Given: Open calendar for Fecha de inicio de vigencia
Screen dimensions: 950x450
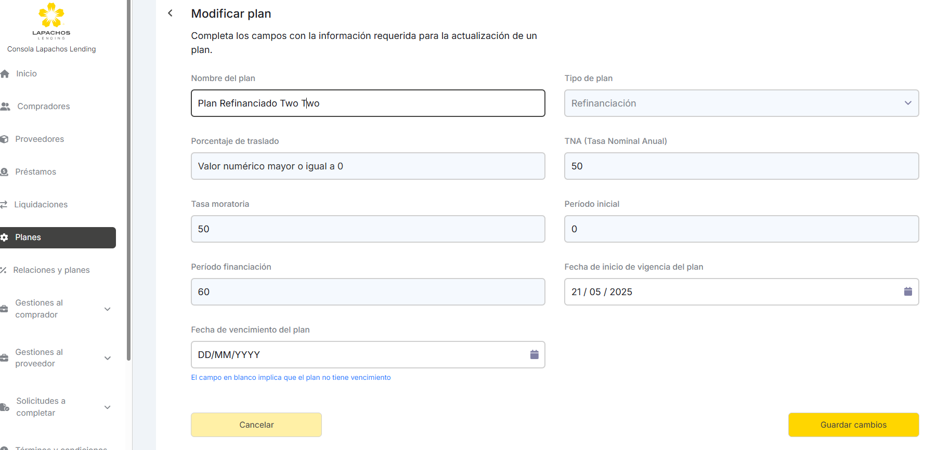Looking at the screenshot, I should (908, 292).
